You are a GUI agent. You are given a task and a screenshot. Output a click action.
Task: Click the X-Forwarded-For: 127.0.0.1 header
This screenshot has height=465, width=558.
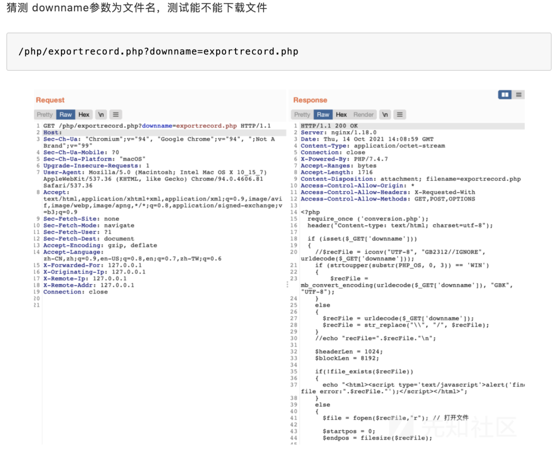pyautogui.click(x=92, y=266)
